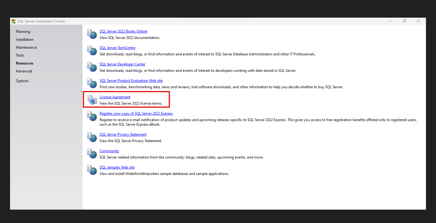Viewport: 436px width, 223px height.
Task: Open the Planning section
Action: pyautogui.click(x=23, y=32)
